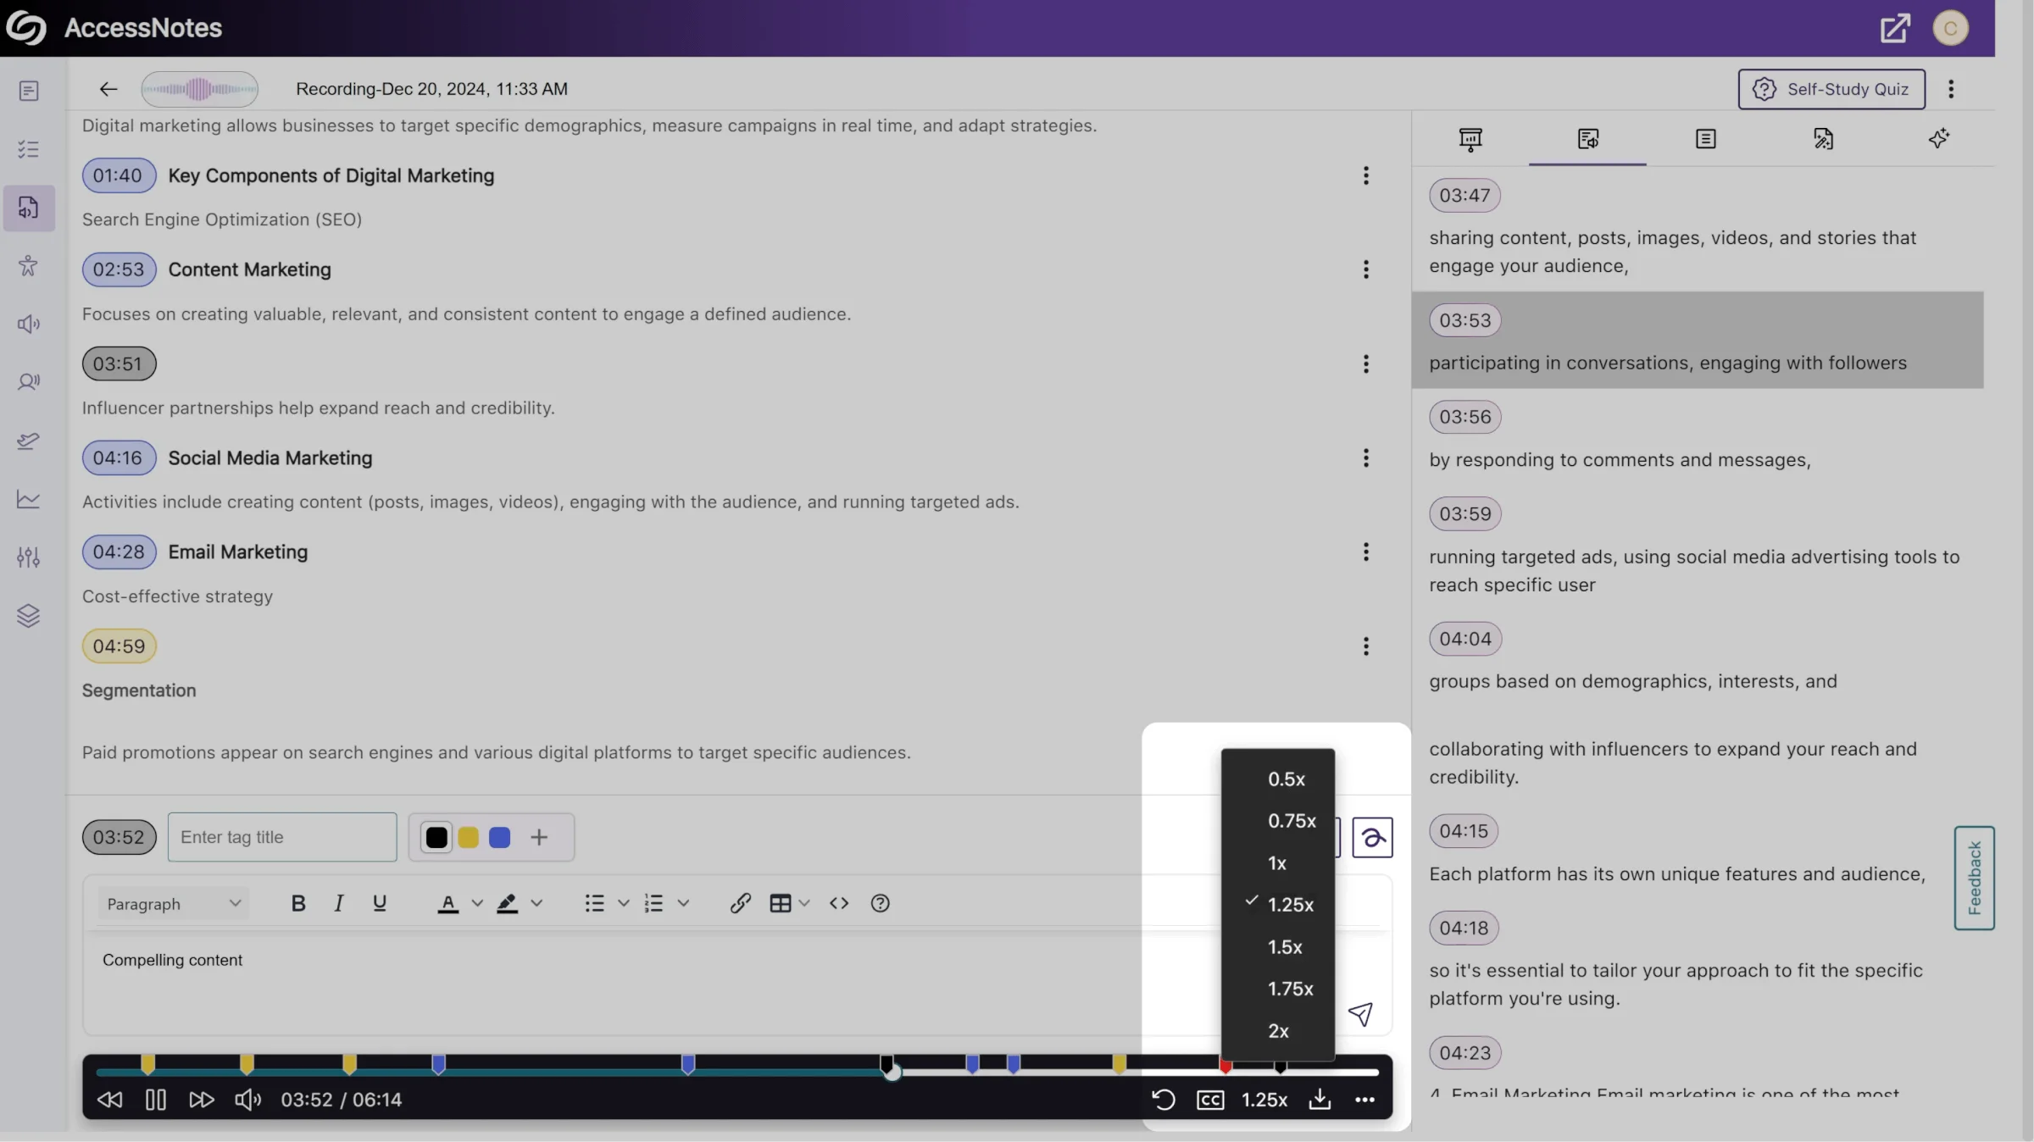
Task: Open the Self-Study Quiz
Action: pyautogui.click(x=1831, y=89)
